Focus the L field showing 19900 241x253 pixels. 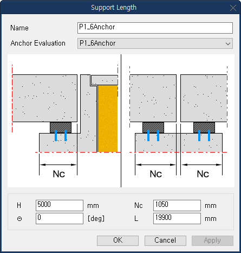[x=177, y=218]
